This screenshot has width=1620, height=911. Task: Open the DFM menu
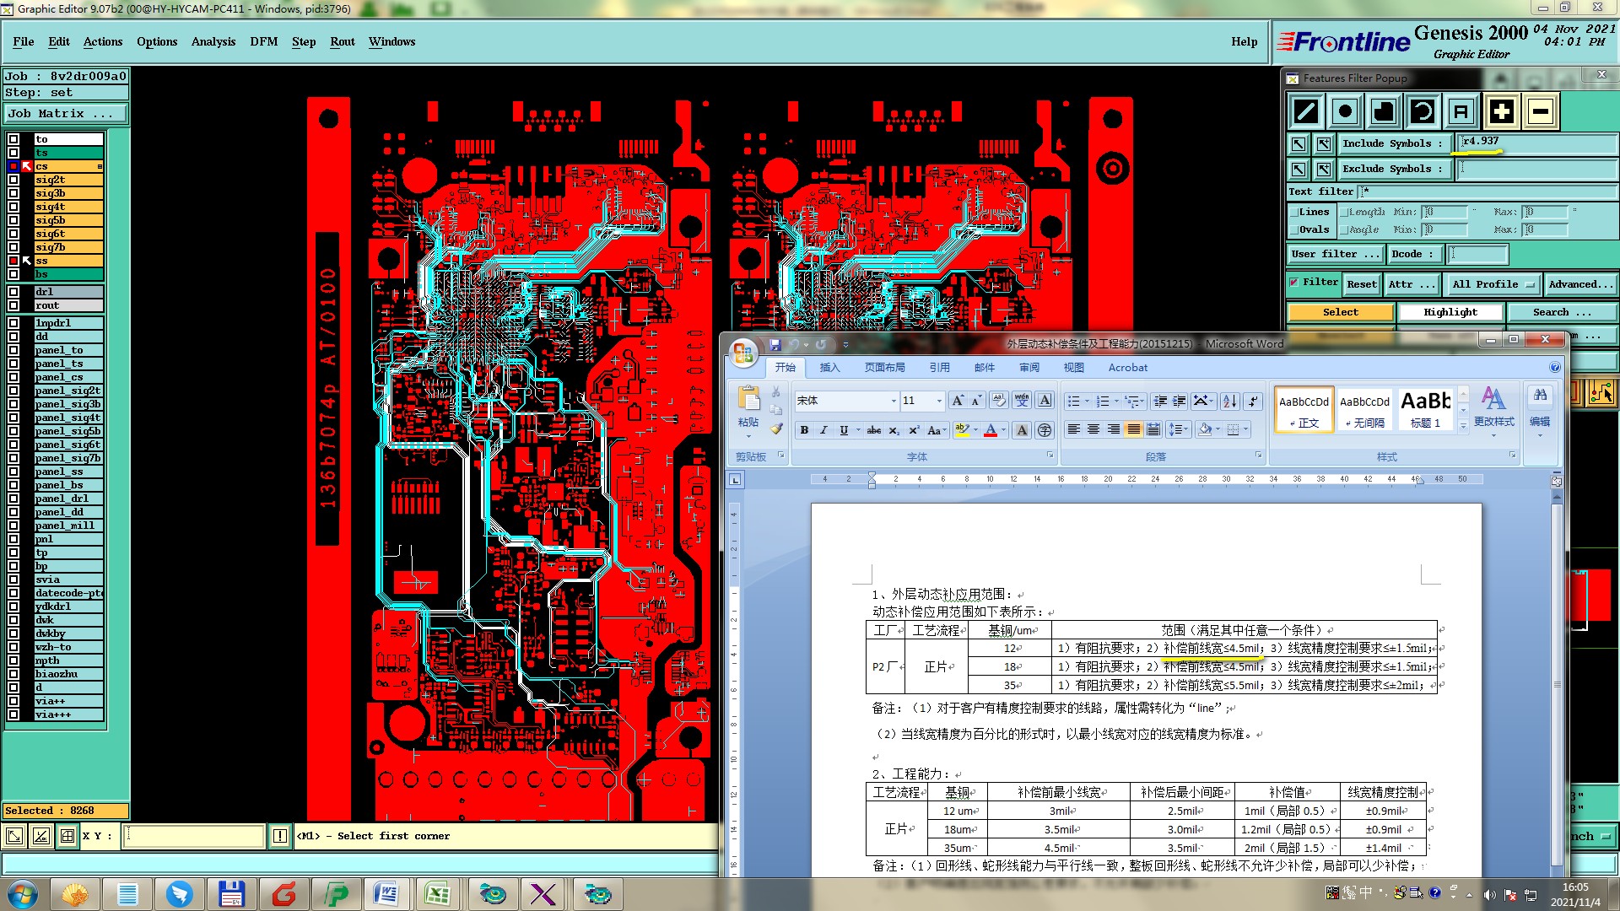pyautogui.click(x=263, y=41)
